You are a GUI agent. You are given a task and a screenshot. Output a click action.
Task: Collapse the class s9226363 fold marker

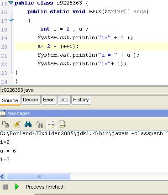point(10,3)
